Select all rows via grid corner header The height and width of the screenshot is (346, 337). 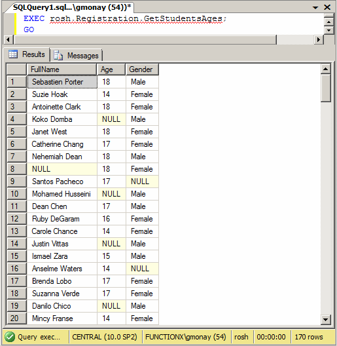(17, 69)
